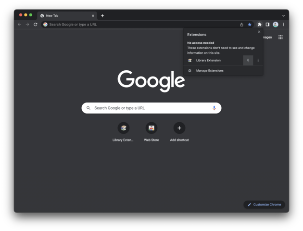Bookmark this tab with star icon
Screen dimensions: 303x231
(250, 25)
